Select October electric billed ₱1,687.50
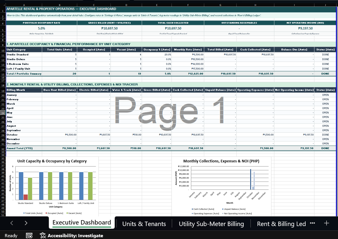 94,135
